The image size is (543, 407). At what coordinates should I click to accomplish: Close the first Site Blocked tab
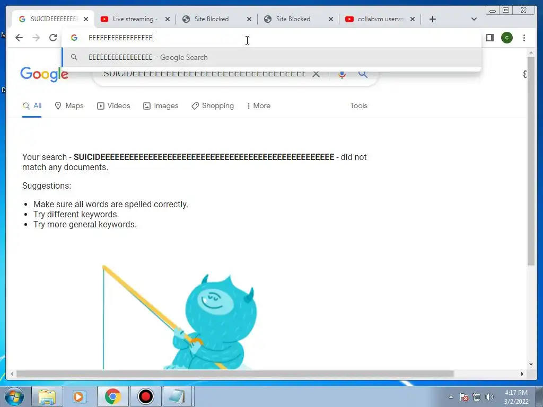pos(249,19)
